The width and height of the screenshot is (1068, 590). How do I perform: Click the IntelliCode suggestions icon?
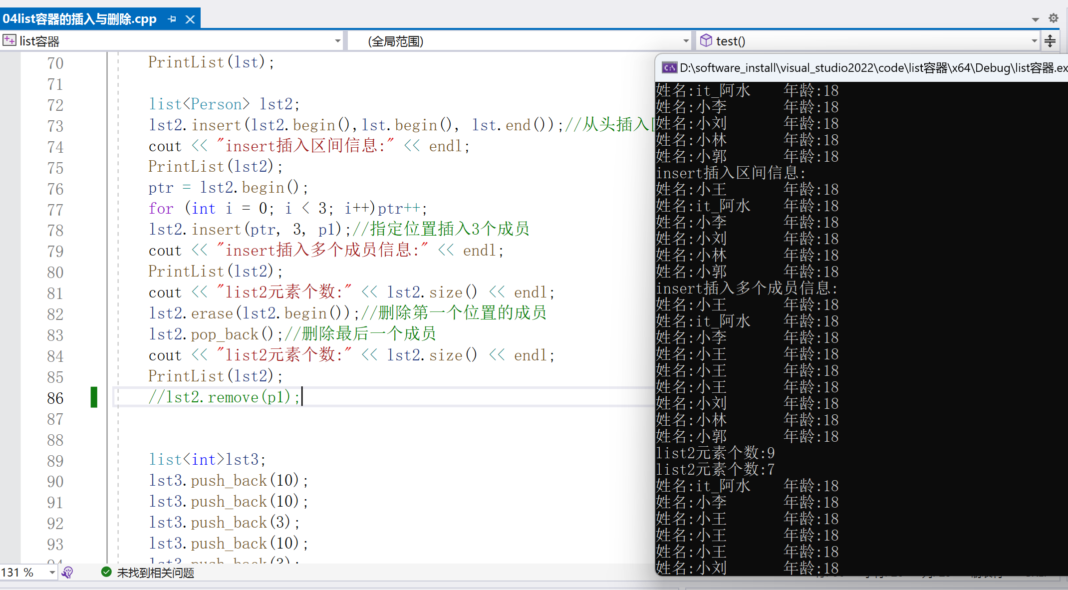67,572
